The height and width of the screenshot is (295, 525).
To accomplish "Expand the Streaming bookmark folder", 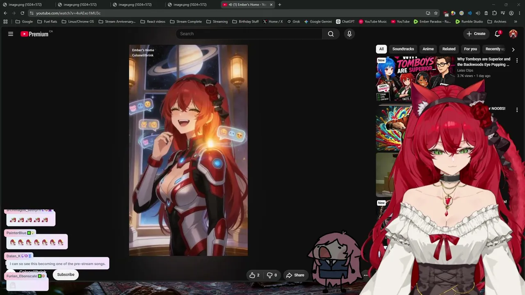I will pos(217,22).
